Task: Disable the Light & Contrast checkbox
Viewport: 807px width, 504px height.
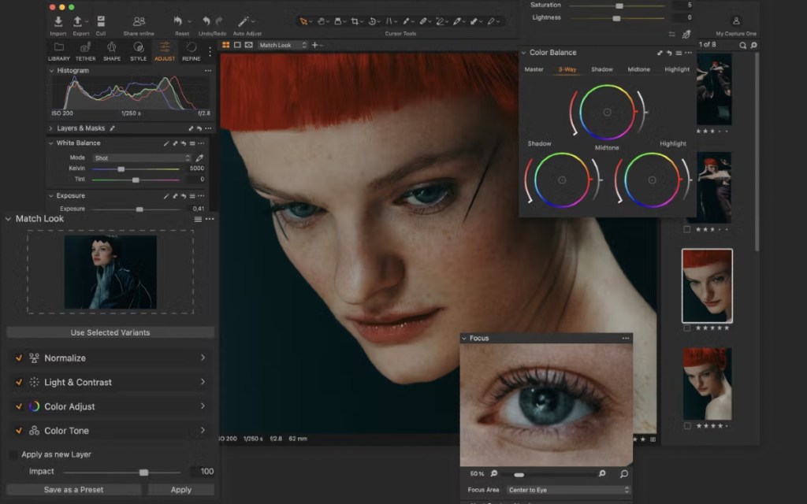Action: pos(19,382)
